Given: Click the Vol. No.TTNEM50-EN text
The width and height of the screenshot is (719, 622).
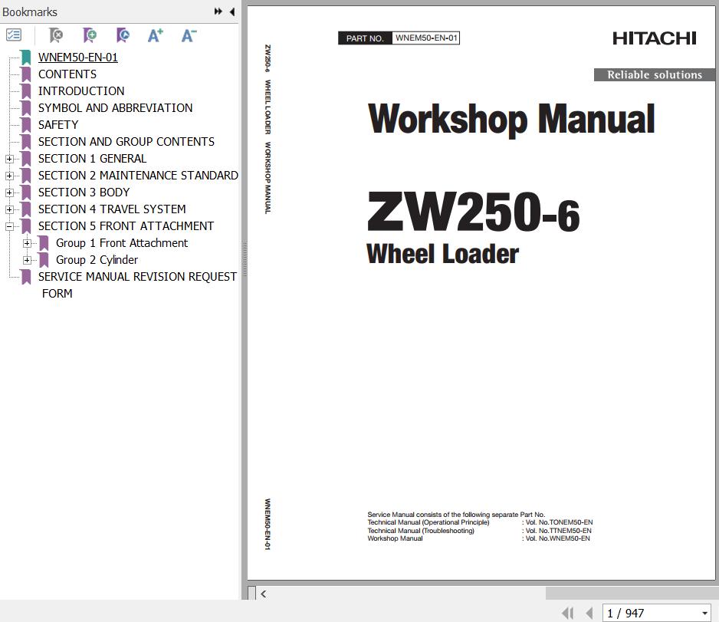Looking at the screenshot, I should pyautogui.click(x=559, y=531).
